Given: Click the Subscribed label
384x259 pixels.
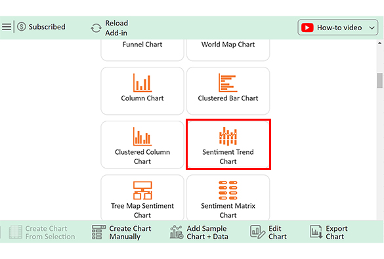Looking at the screenshot, I should coord(47,27).
